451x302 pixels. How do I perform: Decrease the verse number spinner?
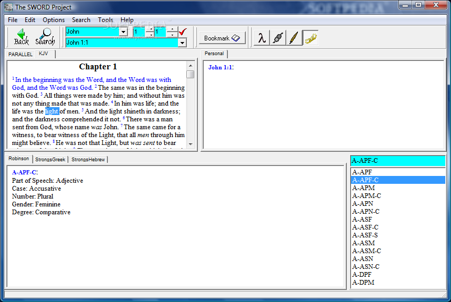point(172,35)
